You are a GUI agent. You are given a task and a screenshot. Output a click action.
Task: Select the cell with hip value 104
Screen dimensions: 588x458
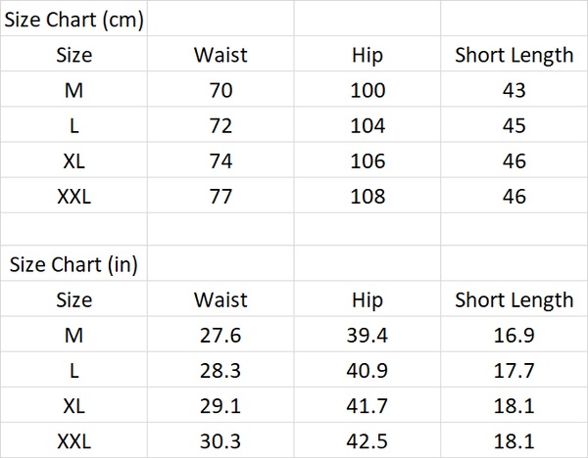(x=367, y=124)
